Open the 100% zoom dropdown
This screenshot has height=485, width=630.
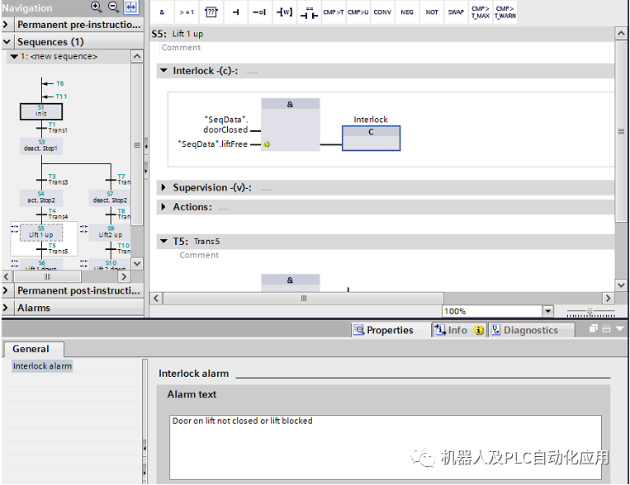[548, 311]
